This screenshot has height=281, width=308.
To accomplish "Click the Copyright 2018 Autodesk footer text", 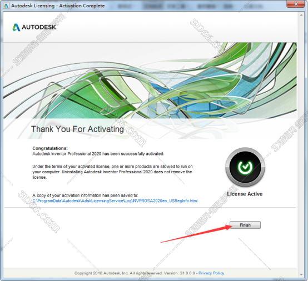I will coord(135,273).
